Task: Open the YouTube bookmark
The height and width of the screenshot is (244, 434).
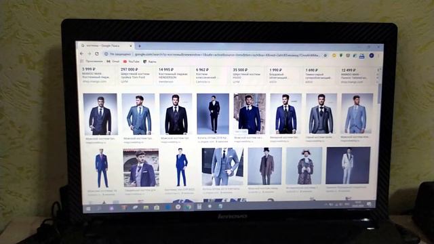Action: click(131, 62)
